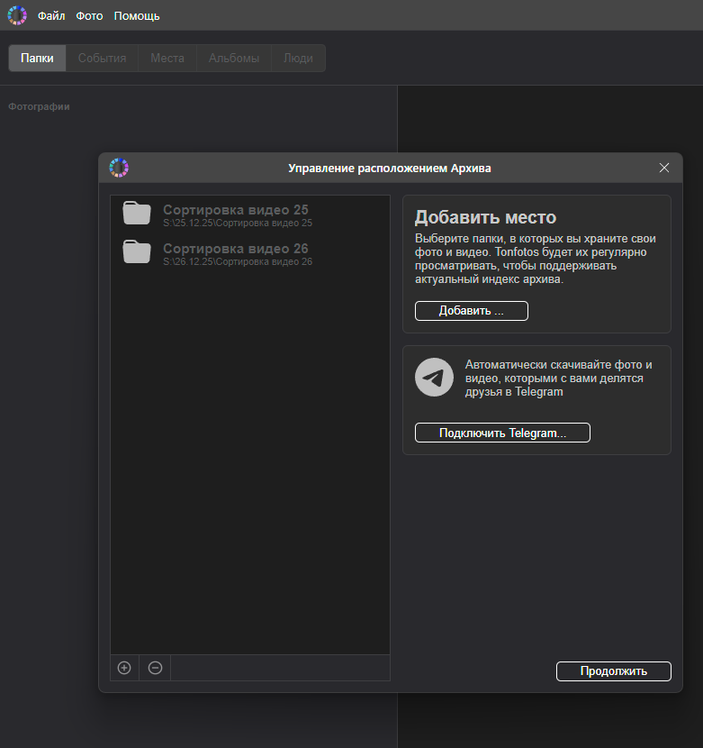Select the path S:\26.12.25\Сортировка видео 26

click(x=238, y=262)
